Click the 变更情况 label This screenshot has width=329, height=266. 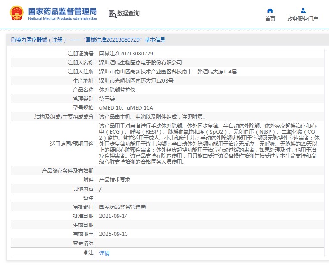tap(83, 243)
